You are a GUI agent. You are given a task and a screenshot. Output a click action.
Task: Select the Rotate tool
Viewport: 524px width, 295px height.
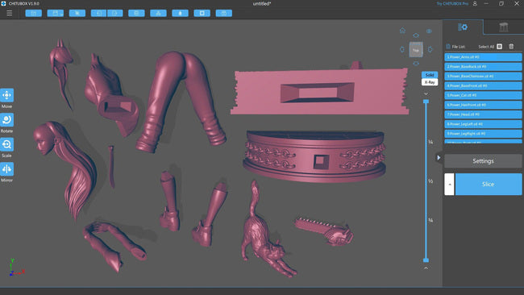coord(6,120)
